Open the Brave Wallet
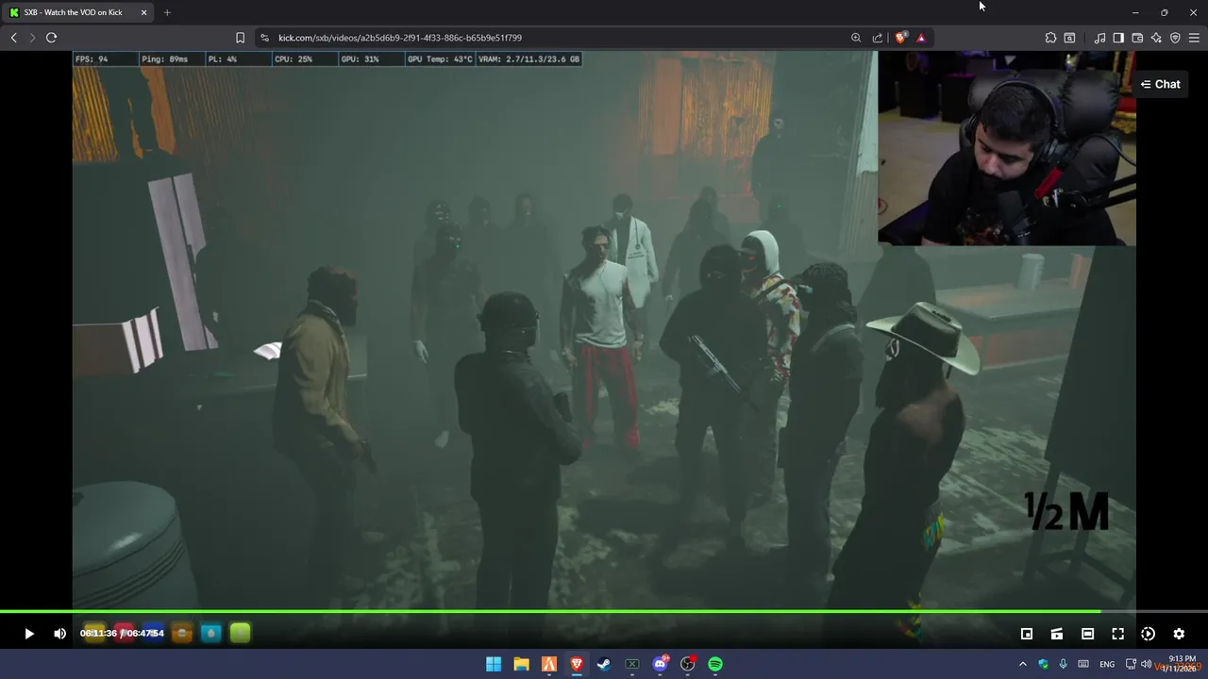1208x679 pixels. (1137, 38)
